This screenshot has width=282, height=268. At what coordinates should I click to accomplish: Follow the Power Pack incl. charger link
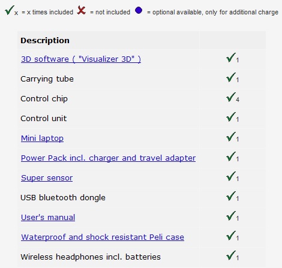(108, 158)
